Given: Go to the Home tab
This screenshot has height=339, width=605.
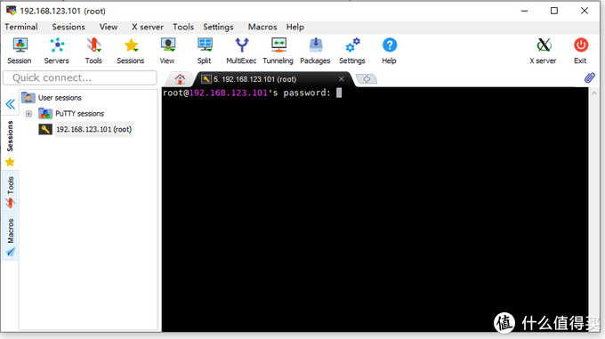Looking at the screenshot, I should tap(180, 79).
